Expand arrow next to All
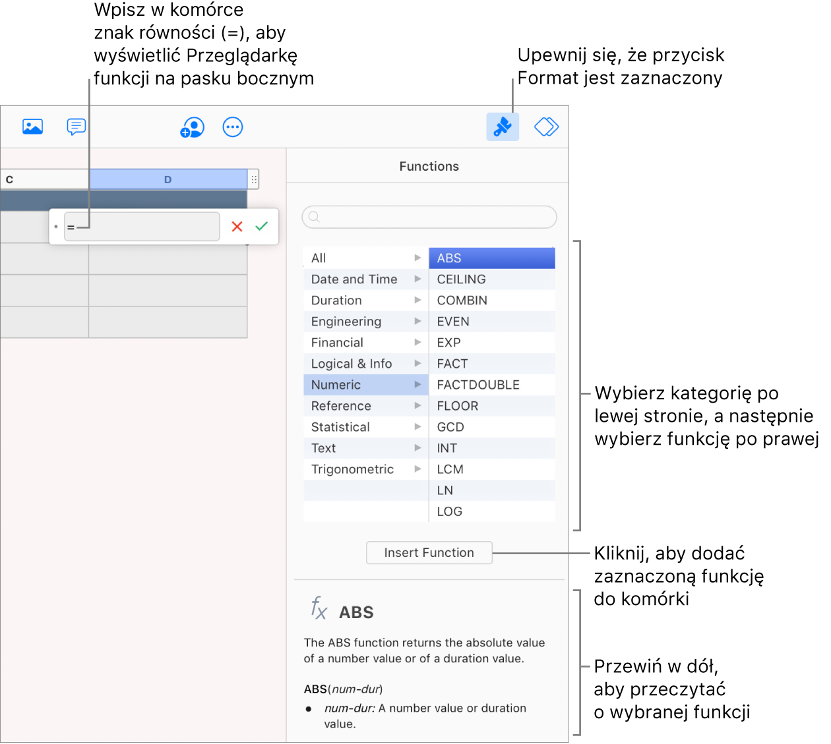 417,258
